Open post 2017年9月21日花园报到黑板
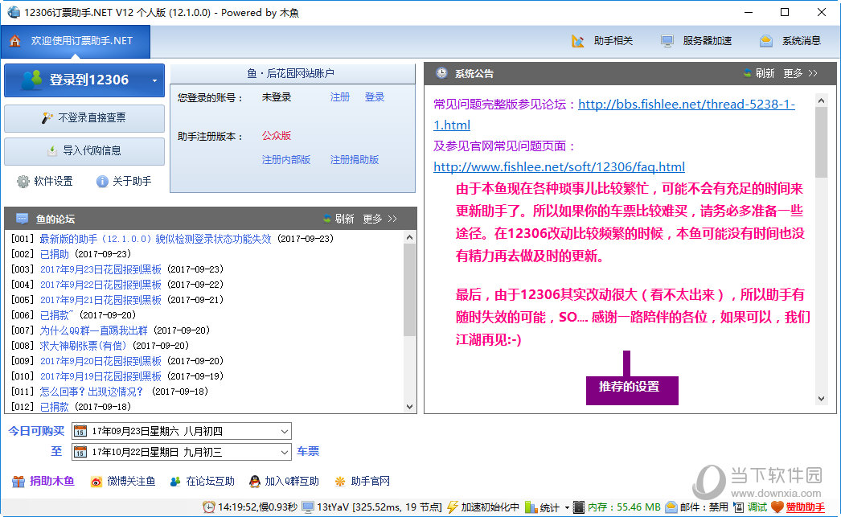 point(101,300)
